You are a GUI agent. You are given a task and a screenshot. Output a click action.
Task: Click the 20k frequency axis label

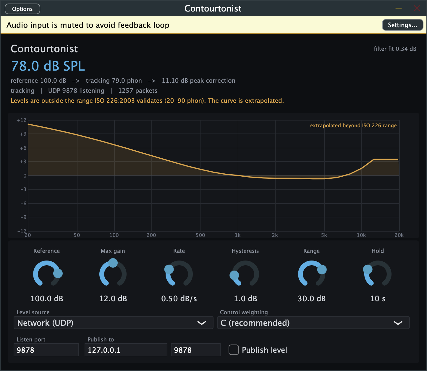click(x=399, y=235)
